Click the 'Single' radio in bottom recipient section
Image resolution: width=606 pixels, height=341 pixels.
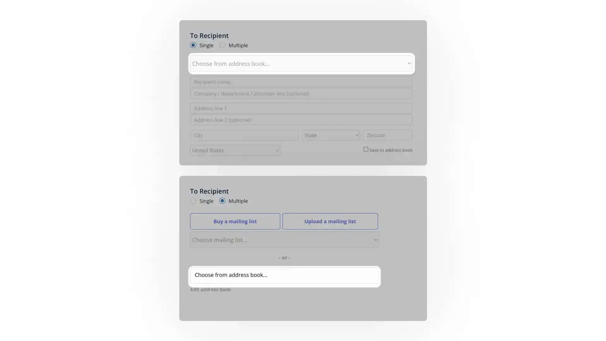pos(193,201)
